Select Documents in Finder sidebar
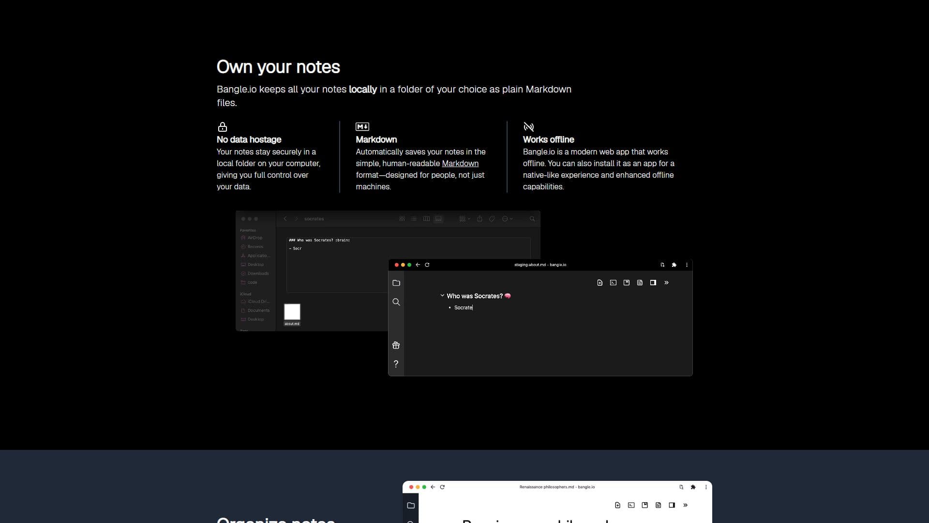929x523 pixels. click(255, 310)
